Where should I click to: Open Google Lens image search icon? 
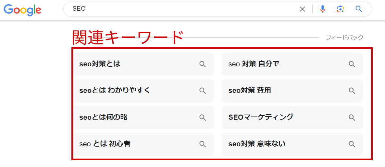(x=340, y=9)
